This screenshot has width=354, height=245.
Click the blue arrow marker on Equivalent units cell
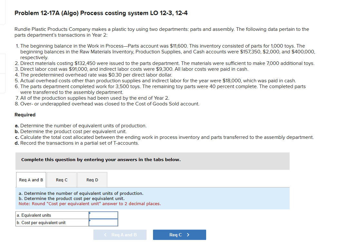(90, 213)
